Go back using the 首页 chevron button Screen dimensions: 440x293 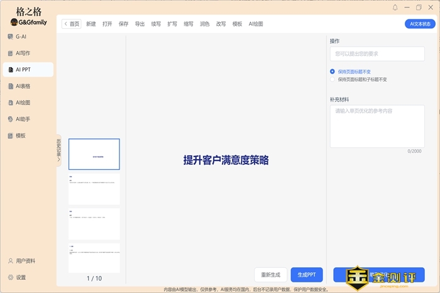(72, 24)
